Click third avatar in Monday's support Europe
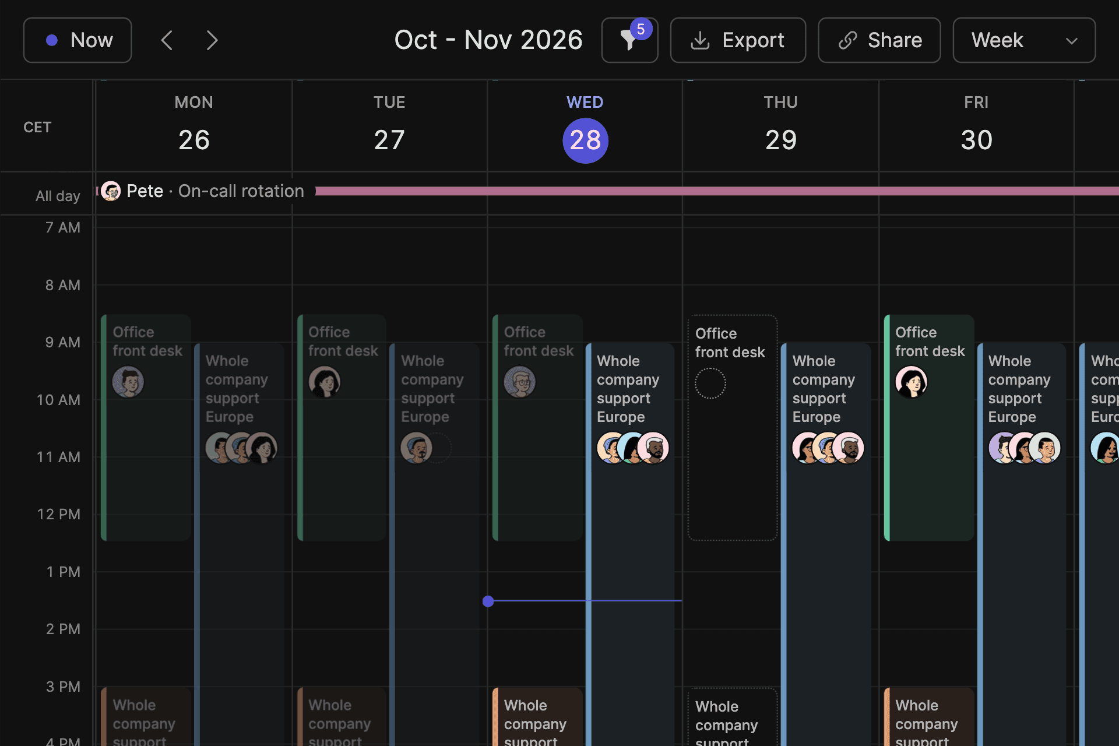The height and width of the screenshot is (746, 1119). (261, 448)
